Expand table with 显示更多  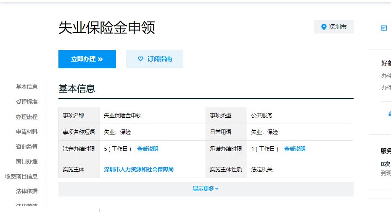[x=206, y=189]
